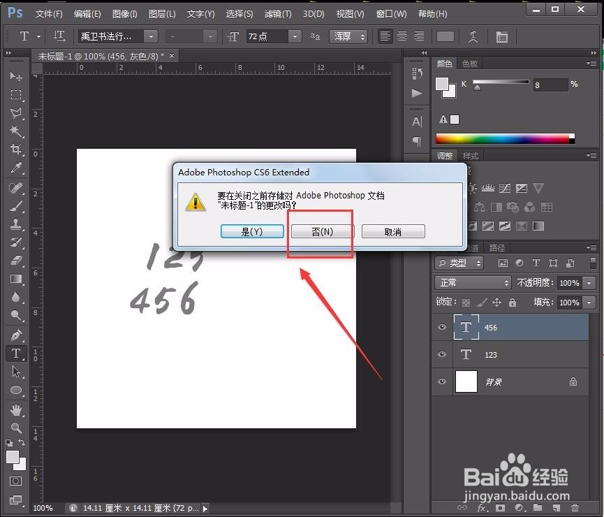
Task: Toggle filter for type layers
Action: coord(536,263)
